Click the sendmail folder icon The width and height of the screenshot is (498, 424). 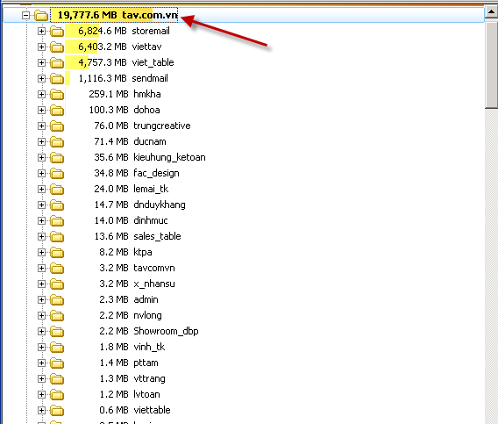coord(57,78)
